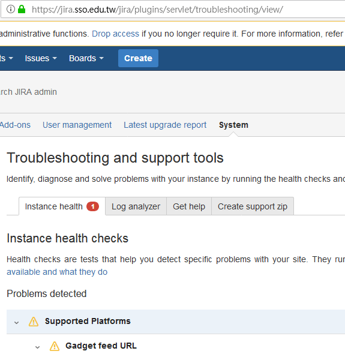Switch to the Create support zip tab
This screenshot has width=345, height=360.
click(x=253, y=206)
